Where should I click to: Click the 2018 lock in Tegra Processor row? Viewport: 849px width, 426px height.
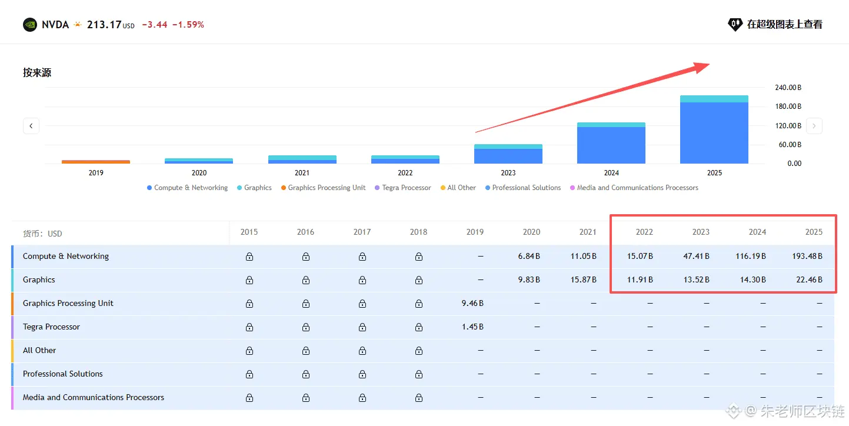(419, 327)
